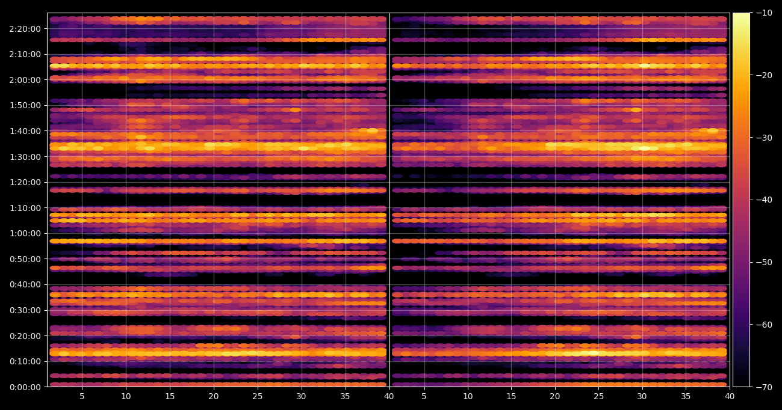The height and width of the screenshot is (410, 782).
Task: Click the −10 colorbar tick label
Action: pyautogui.click(x=764, y=13)
